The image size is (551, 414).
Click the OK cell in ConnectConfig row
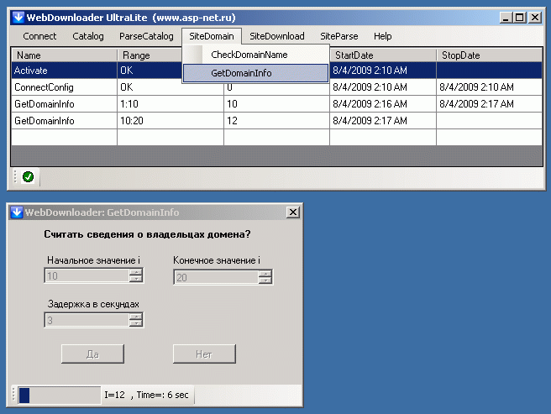(171, 87)
